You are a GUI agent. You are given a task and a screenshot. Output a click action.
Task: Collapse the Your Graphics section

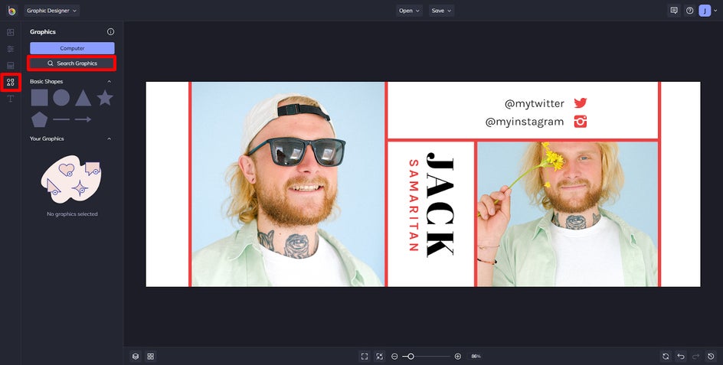[x=110, y=139]
